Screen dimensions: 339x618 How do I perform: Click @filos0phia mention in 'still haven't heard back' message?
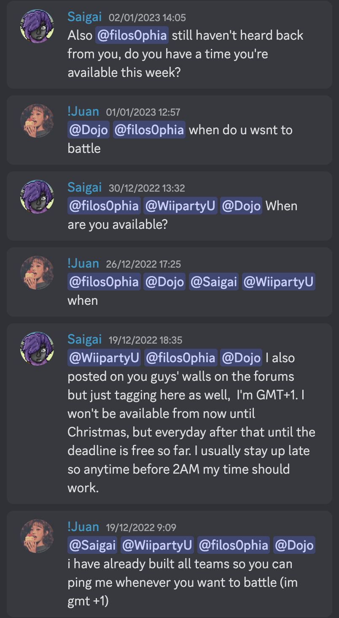point(132,35)
